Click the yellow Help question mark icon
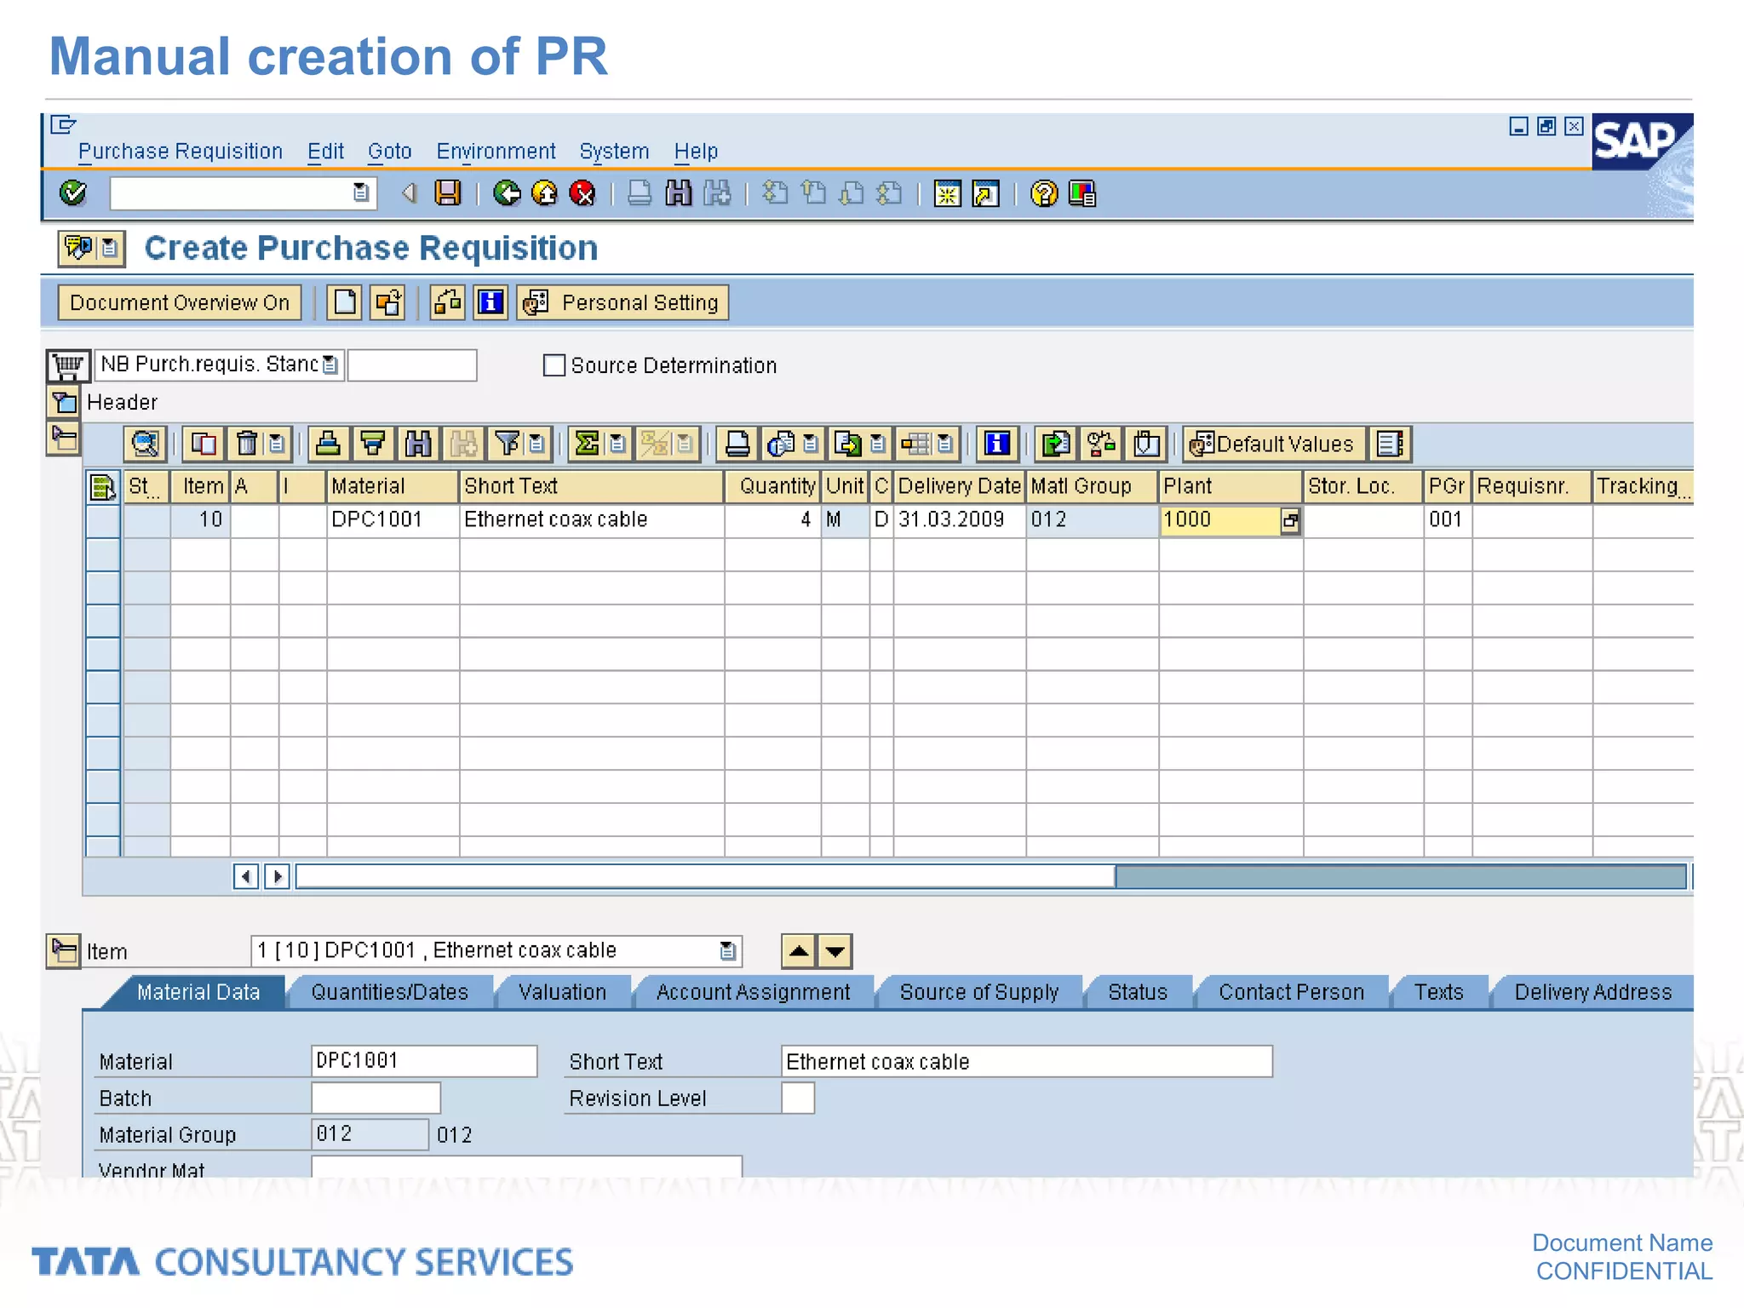The width and height of the screenshot is (1744, 1308). pos(1044,193)
